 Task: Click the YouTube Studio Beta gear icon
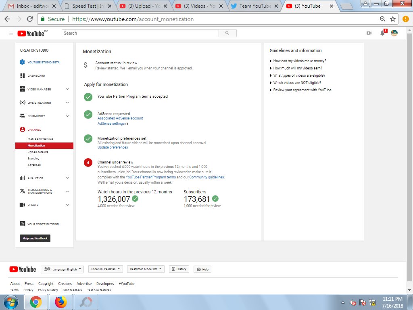[x=23, y=62]
